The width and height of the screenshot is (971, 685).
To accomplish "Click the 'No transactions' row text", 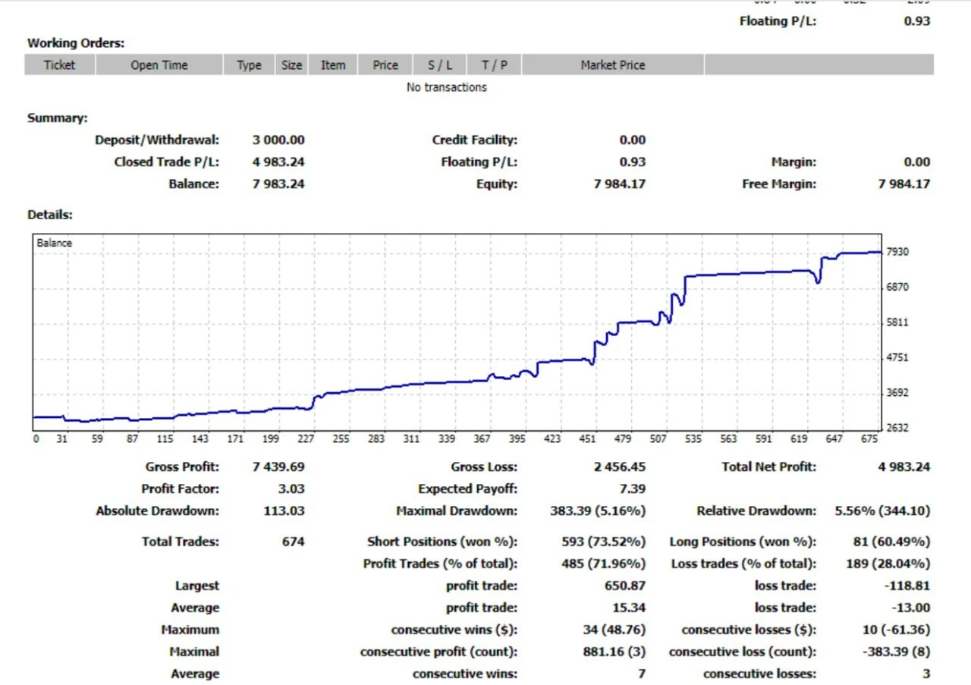I will click(446, 87).
